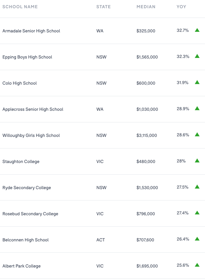Click green arrow for Ryde Secondary College

(197, 187)
